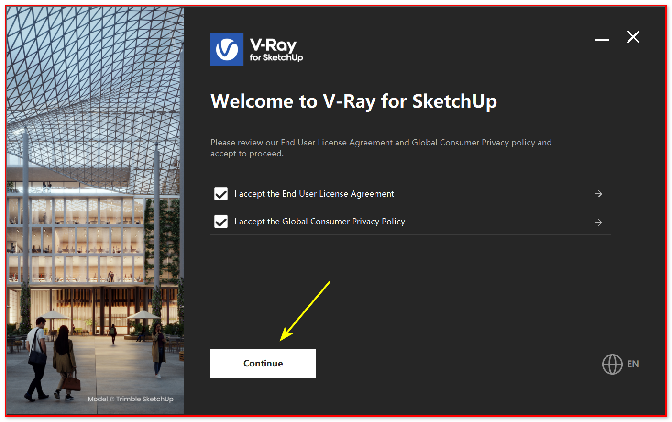Click the "Model © Trimble SketchUp" credit text
The width and height of the screenshot is (672, 422).
pos(131,399)
